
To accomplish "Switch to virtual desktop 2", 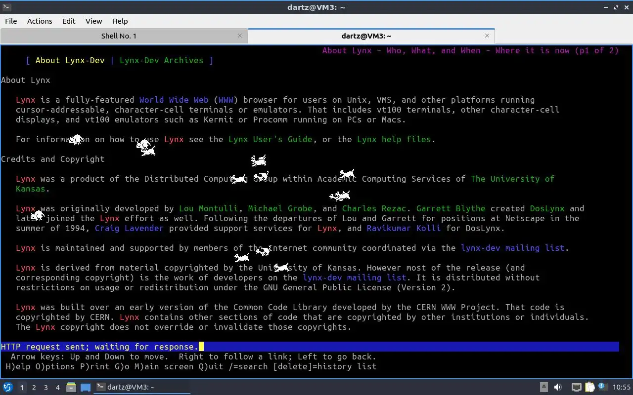I will point(34,388).
